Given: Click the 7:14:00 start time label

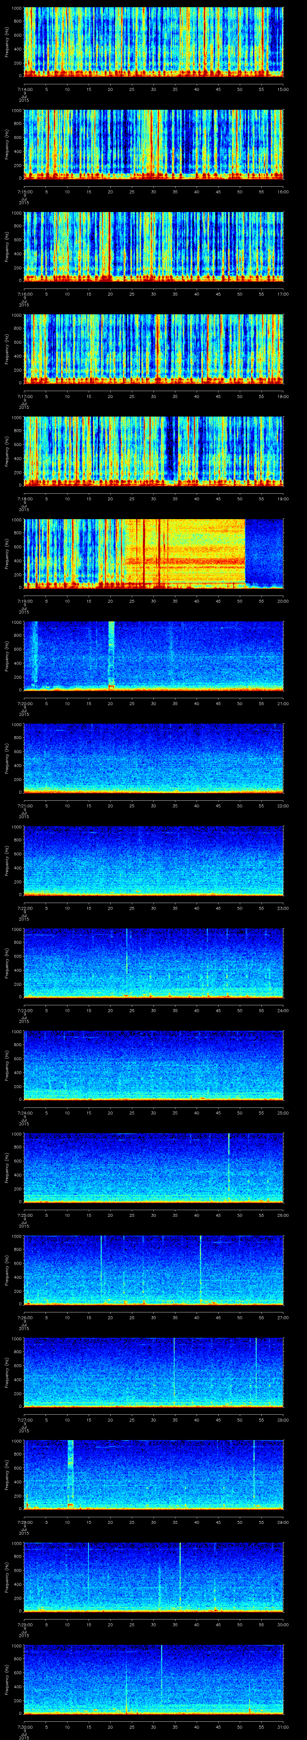Looking at the screenshot, I should coord(24,89).
